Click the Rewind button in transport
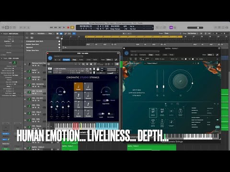230x172 pixels. click(x=51, y=28)
